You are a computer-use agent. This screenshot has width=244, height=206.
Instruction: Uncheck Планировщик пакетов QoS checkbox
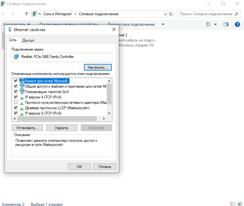[15, 92]
